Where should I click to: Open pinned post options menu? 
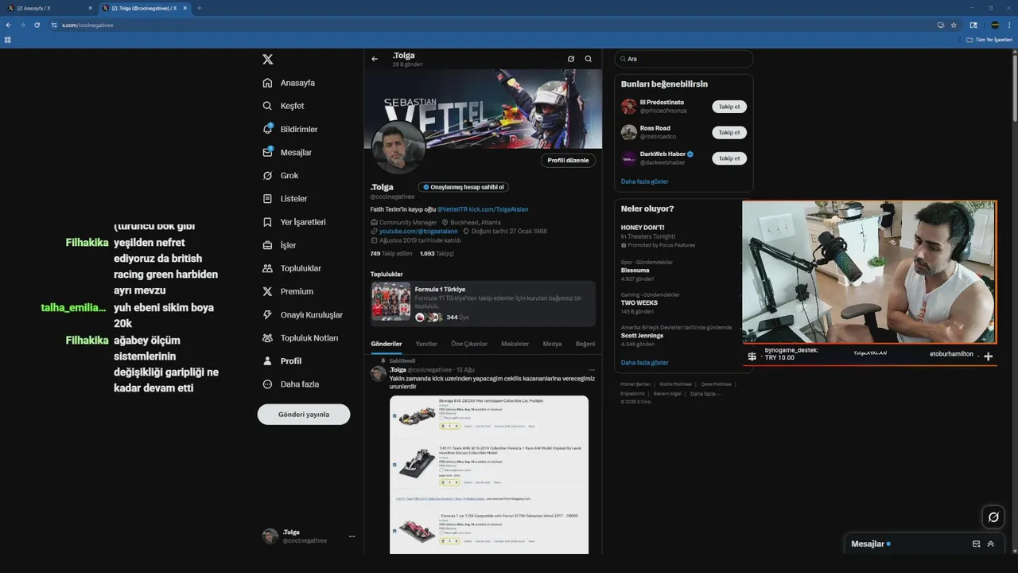(x=592, y=370)
